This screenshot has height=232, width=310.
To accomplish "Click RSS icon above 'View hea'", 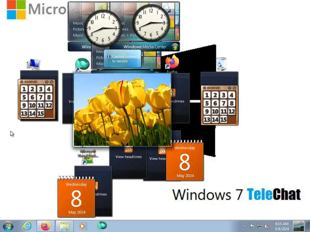I will pyautogui.click(x=162, y=151).
